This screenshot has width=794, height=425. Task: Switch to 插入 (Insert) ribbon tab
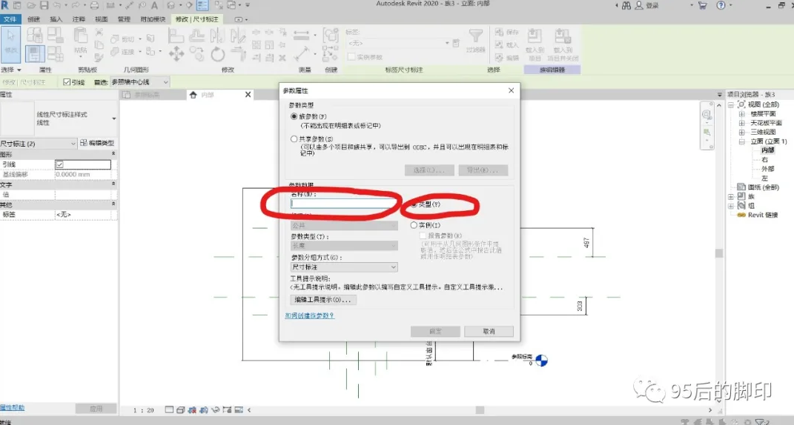[x=56, y=19]
